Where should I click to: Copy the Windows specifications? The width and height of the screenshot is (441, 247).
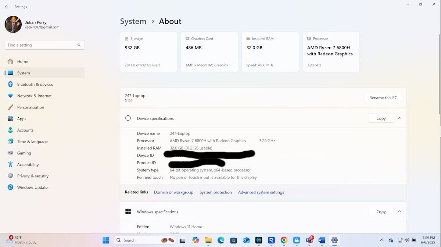381,211
